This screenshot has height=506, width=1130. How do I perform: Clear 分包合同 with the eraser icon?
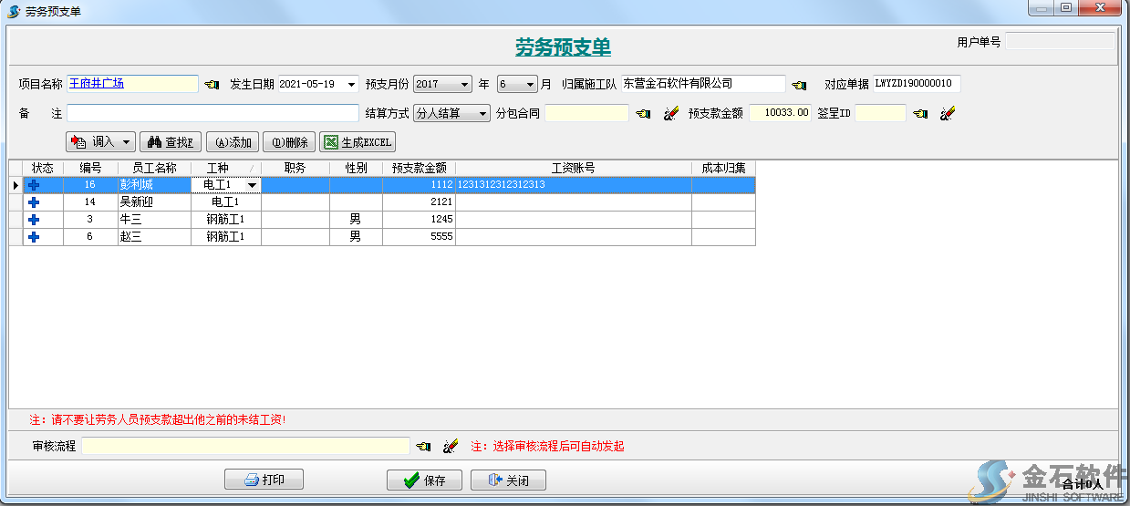[670, 114]
